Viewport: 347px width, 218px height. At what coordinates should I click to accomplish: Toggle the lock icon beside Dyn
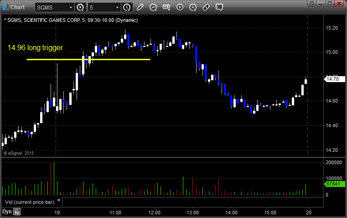(17, 212)
